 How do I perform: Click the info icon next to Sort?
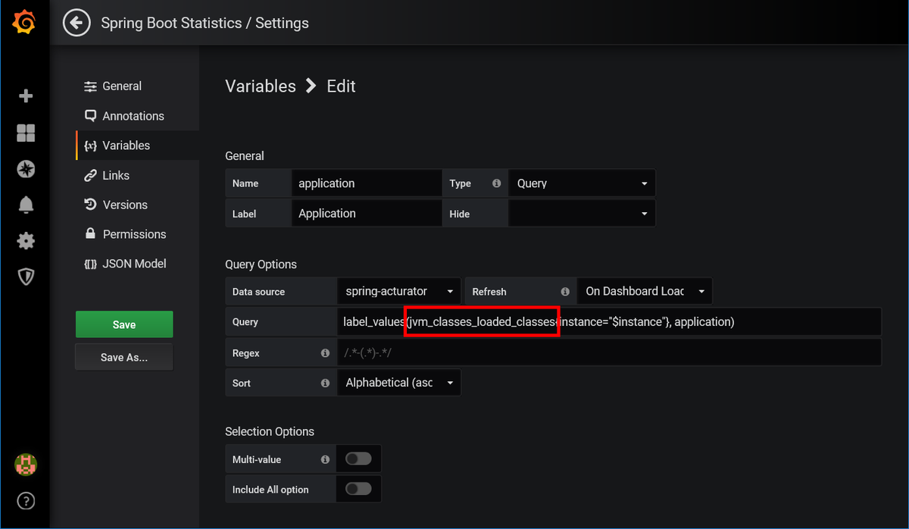[x=325, y=383]
